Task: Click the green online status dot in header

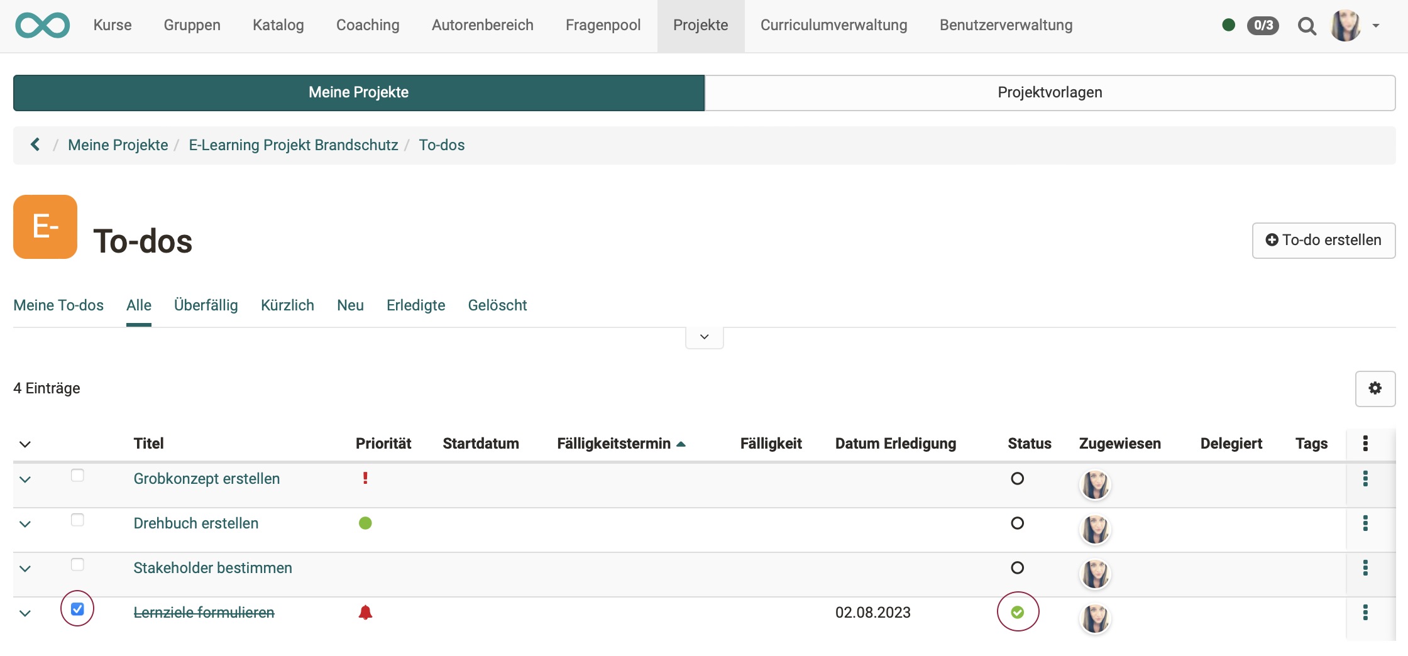Action: pos(1229,26)
